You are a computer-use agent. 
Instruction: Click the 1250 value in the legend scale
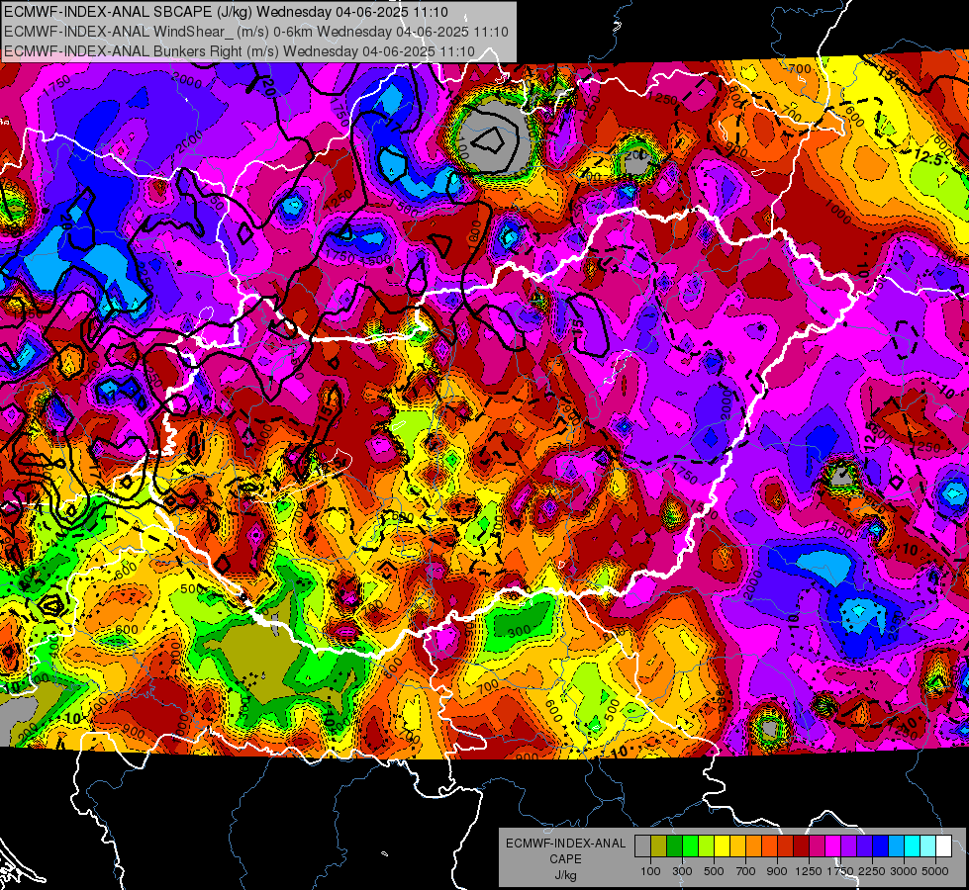[x=809, y=871]
